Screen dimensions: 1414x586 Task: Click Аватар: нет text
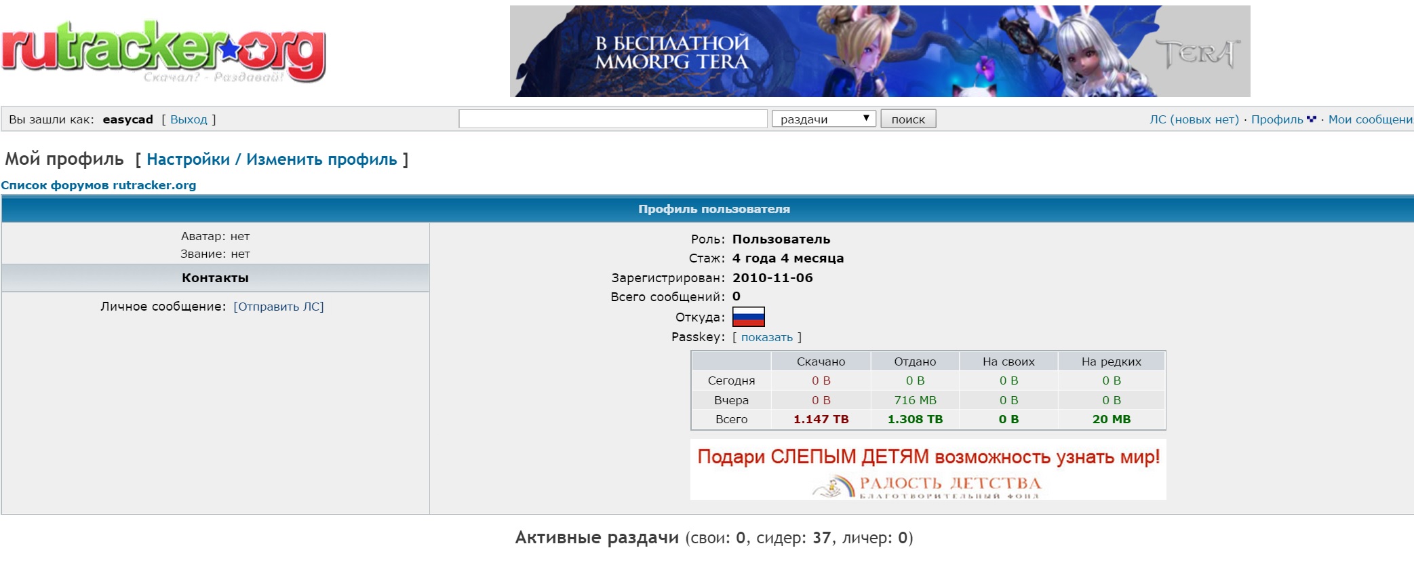tap(215, 236)
